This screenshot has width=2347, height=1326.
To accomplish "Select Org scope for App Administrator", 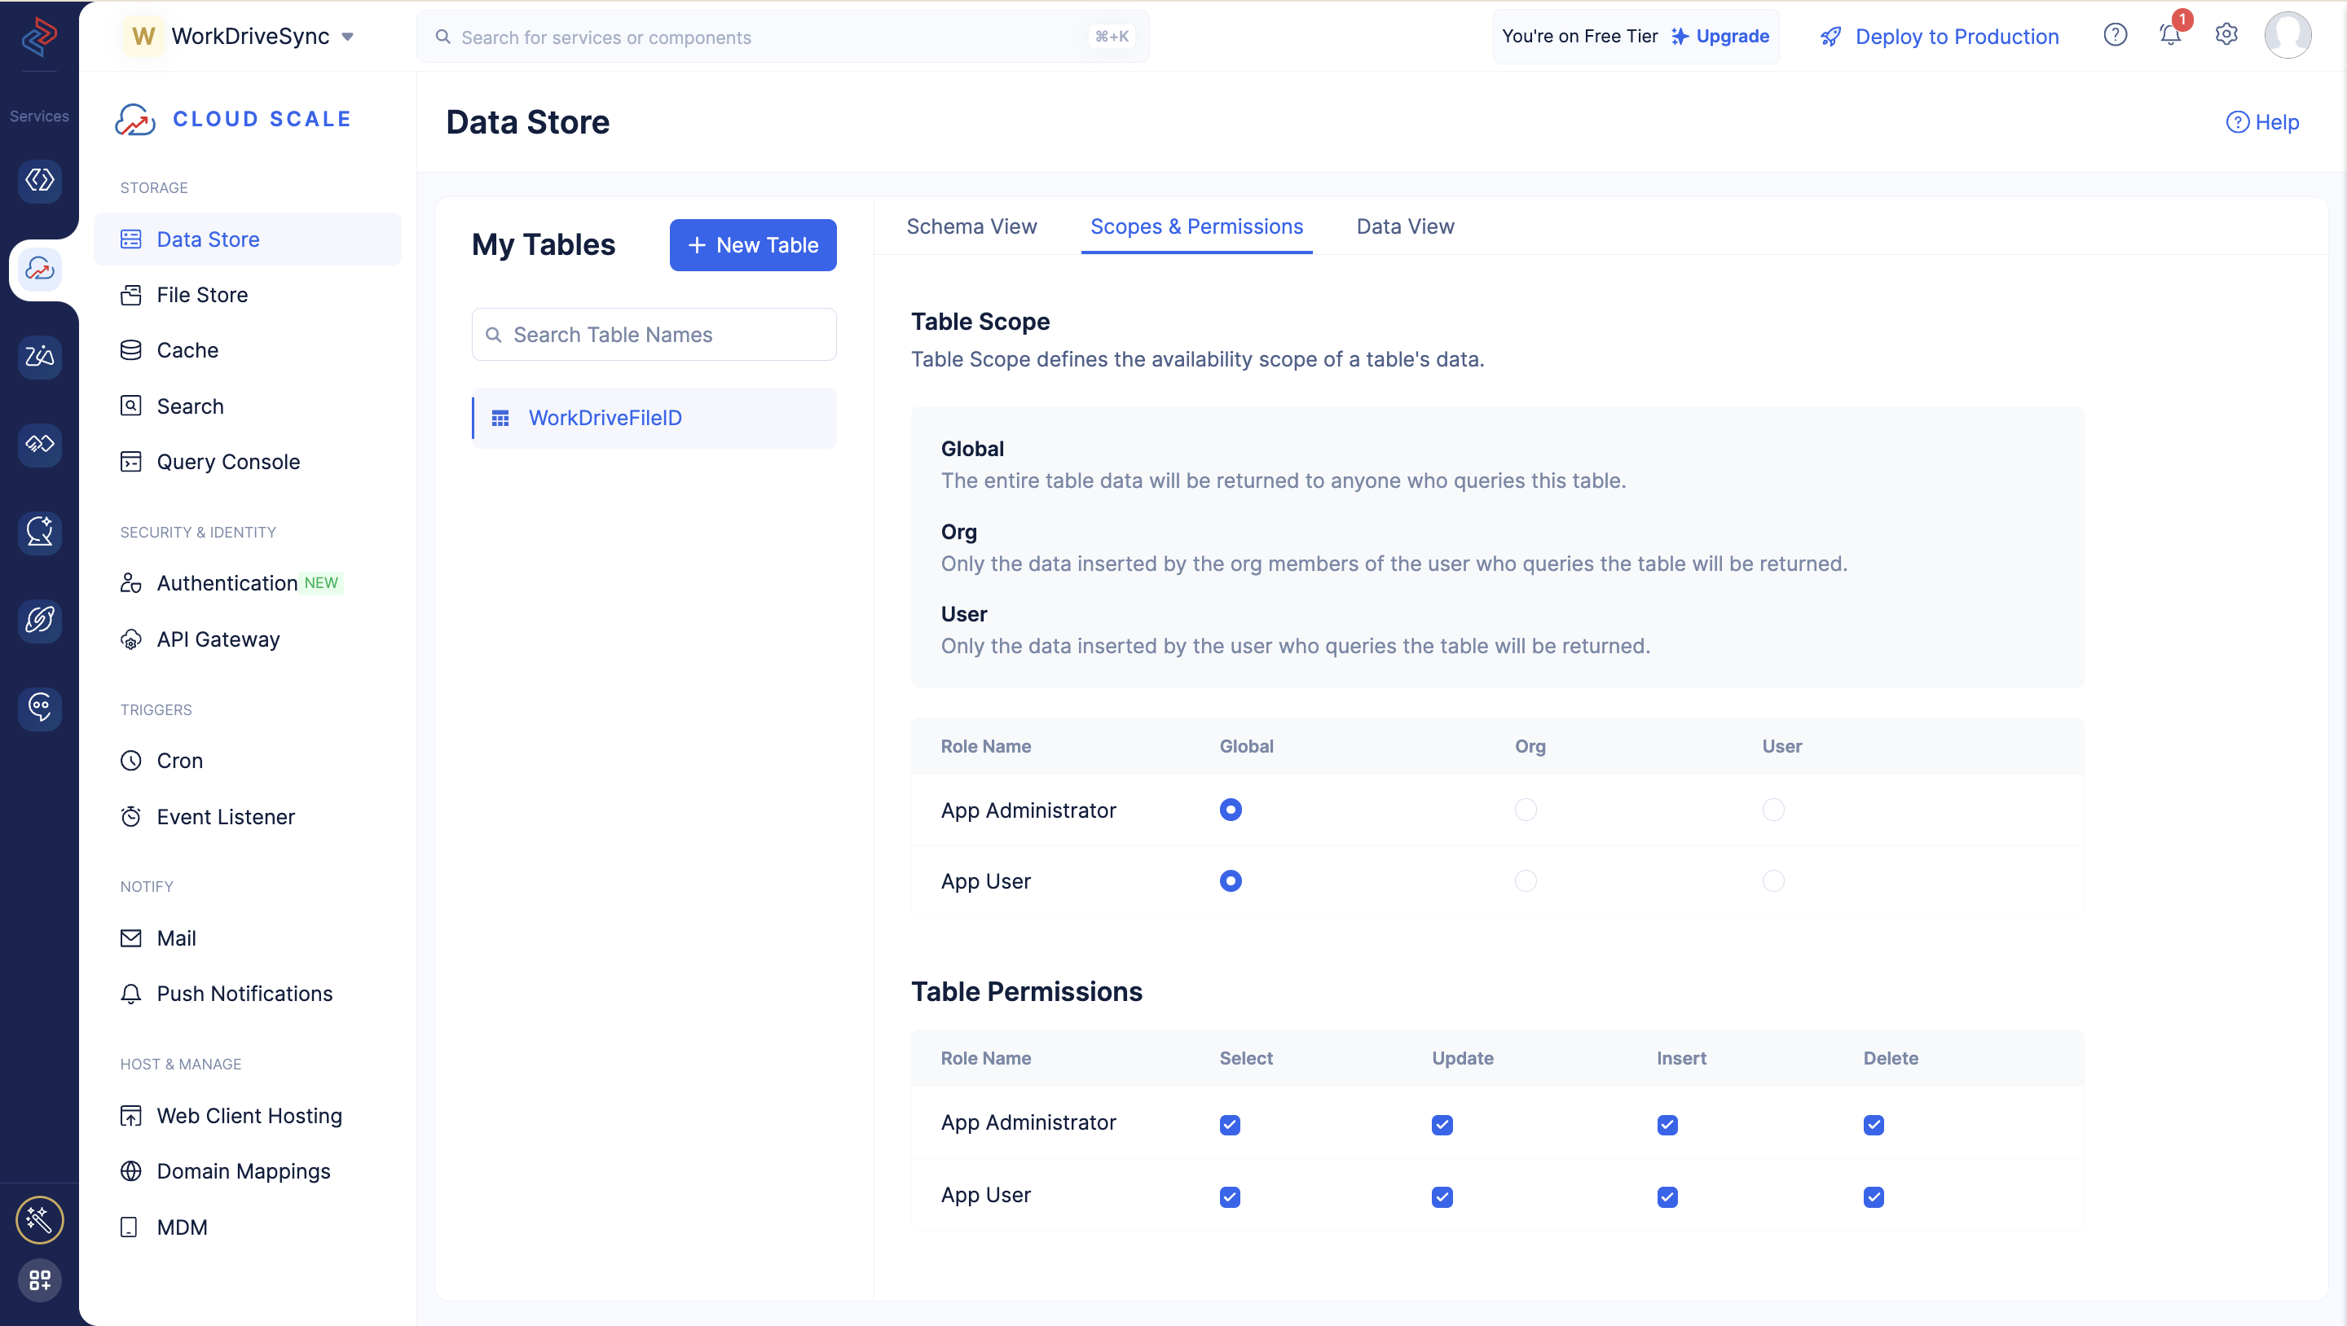I will (x=1526, y=810).
